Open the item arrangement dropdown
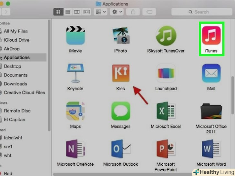The image size is (235, 176). (101, 12)
